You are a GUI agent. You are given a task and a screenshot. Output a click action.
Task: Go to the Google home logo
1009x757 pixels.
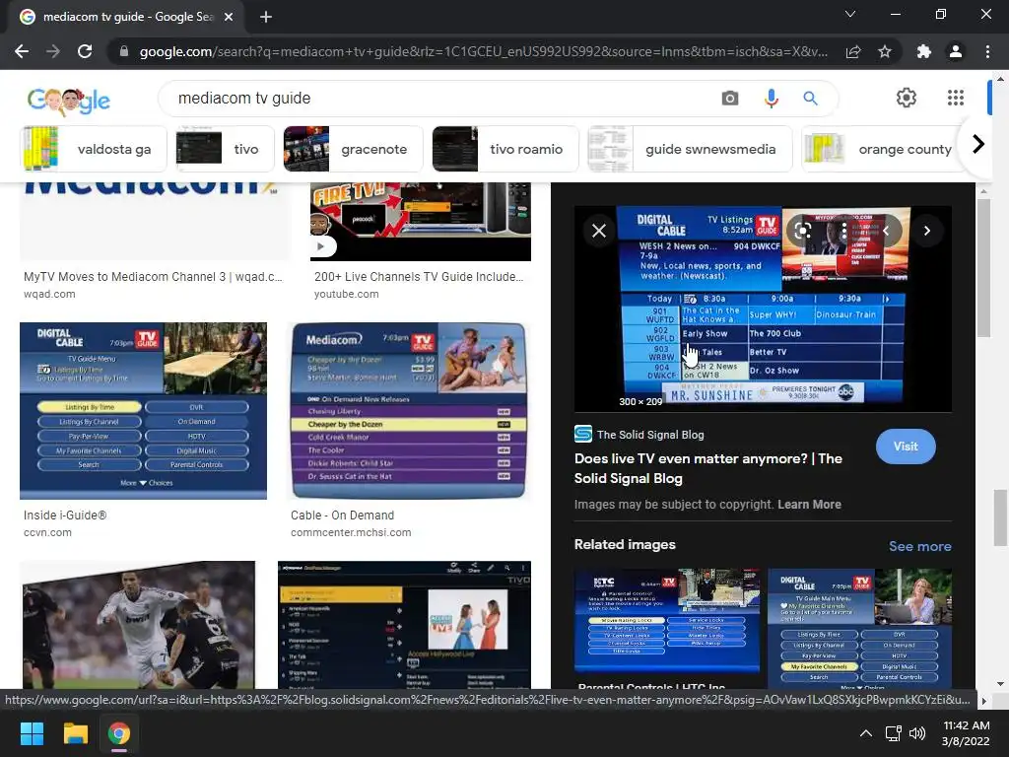click(x=69, y=100)
